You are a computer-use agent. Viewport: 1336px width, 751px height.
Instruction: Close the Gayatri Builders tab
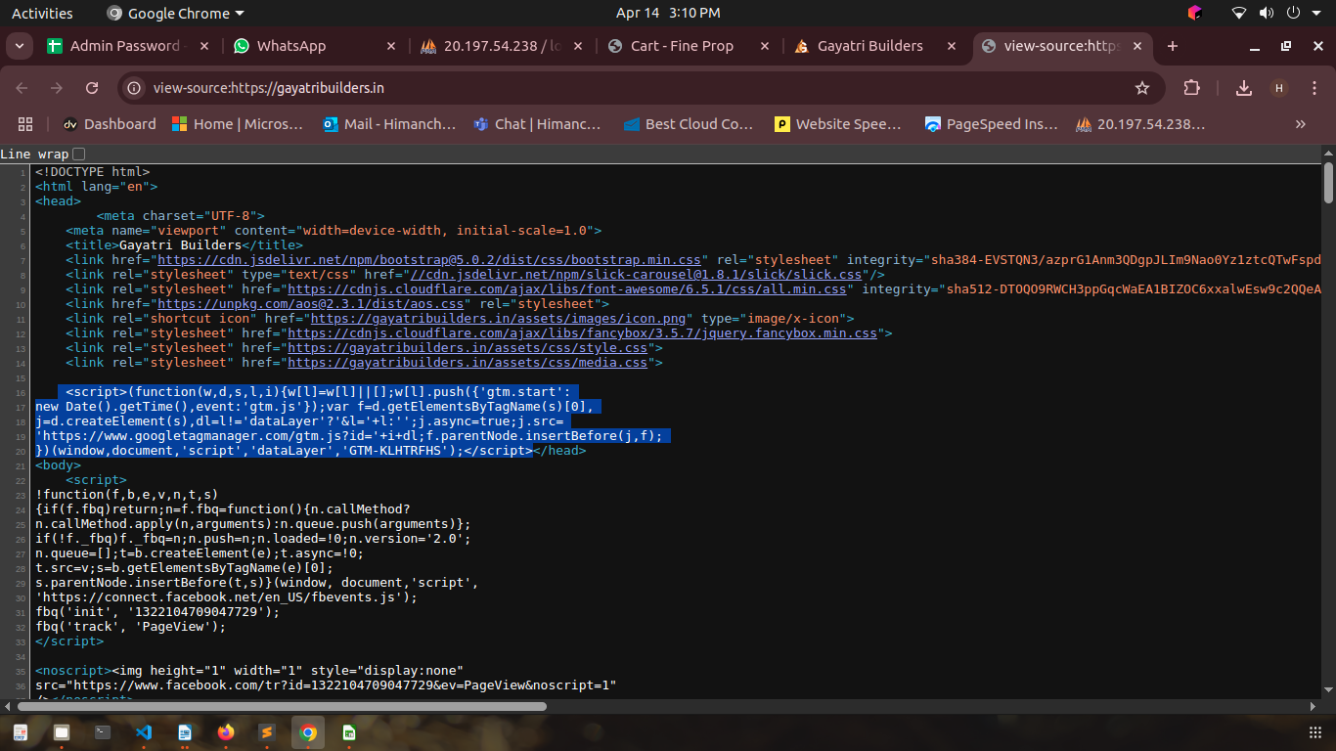952,46
